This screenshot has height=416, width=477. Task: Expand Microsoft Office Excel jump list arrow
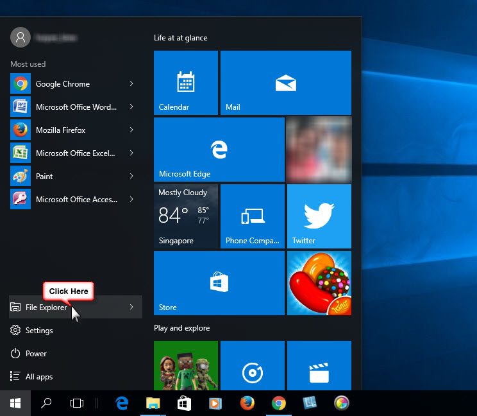[131, 153]
